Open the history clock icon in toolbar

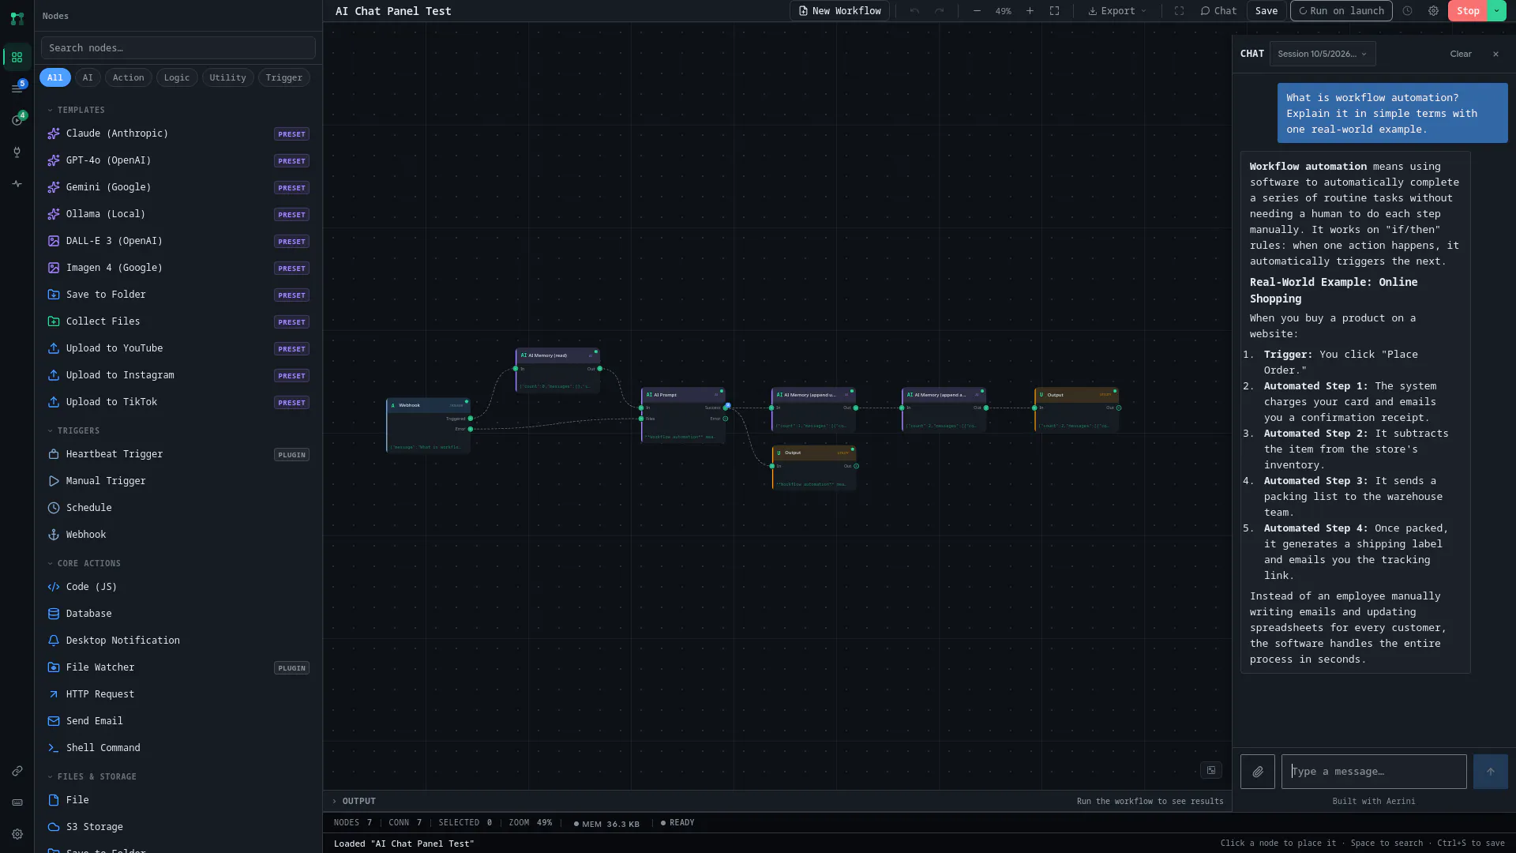1407,11
